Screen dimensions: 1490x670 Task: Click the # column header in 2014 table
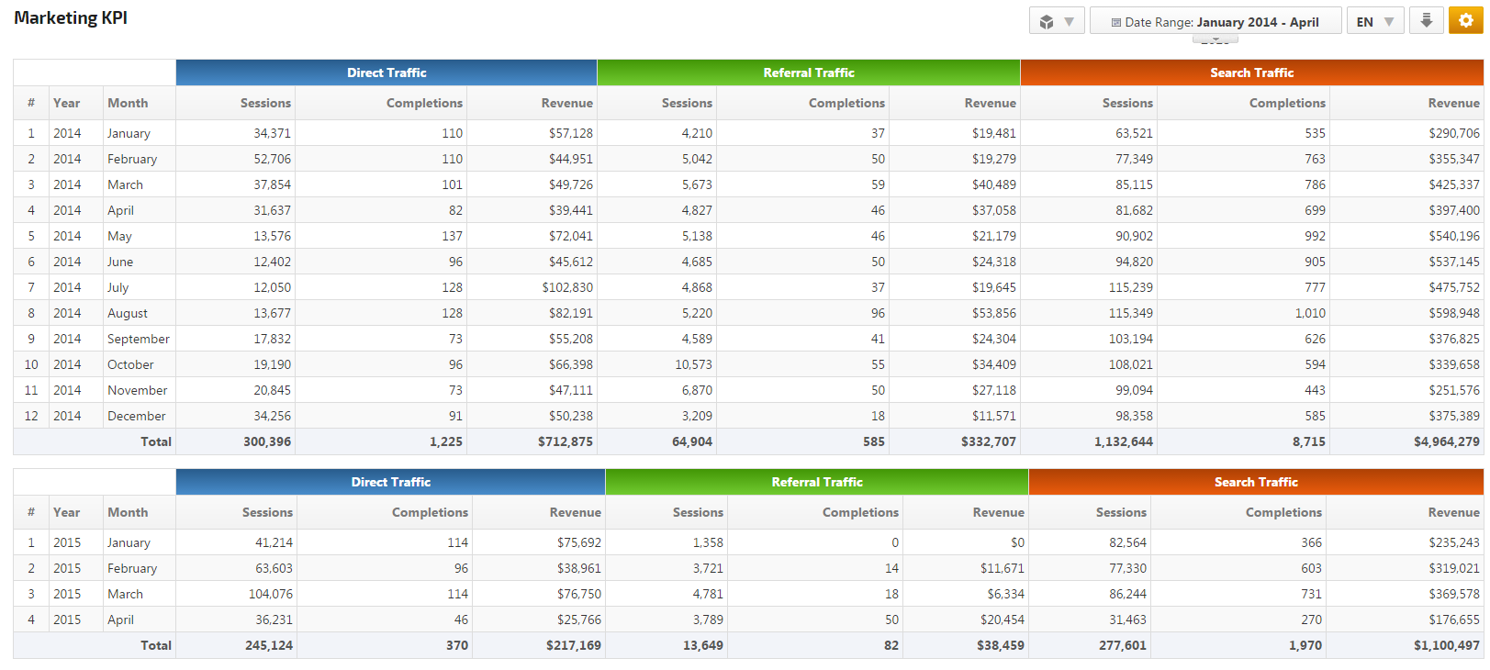coord(31,103)
